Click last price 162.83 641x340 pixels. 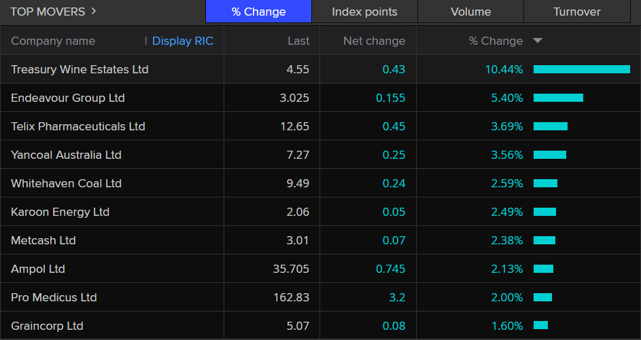pos(292,297)
